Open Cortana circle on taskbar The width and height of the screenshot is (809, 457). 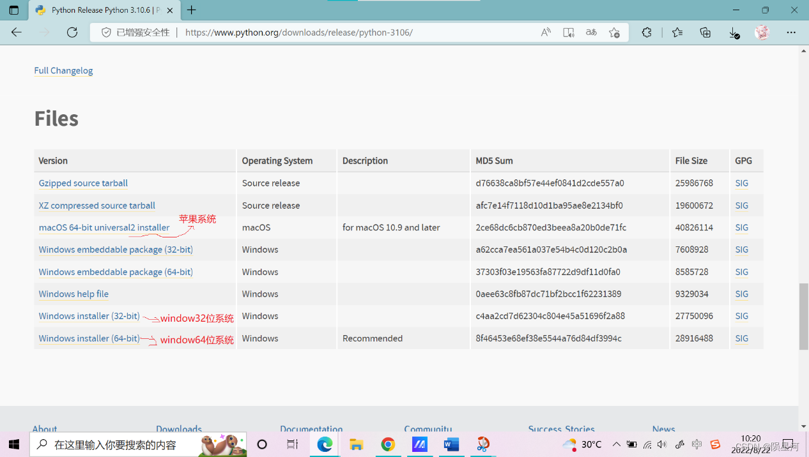pyautogui.click(x=262, y=444)
